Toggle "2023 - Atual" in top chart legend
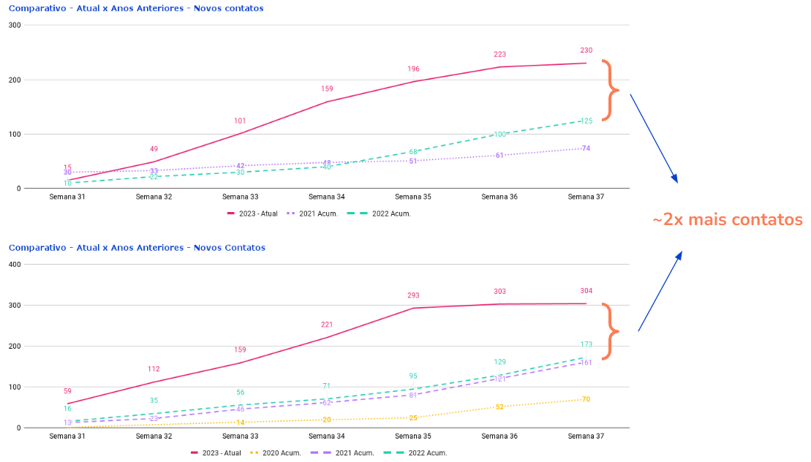 tap(252, 213)
